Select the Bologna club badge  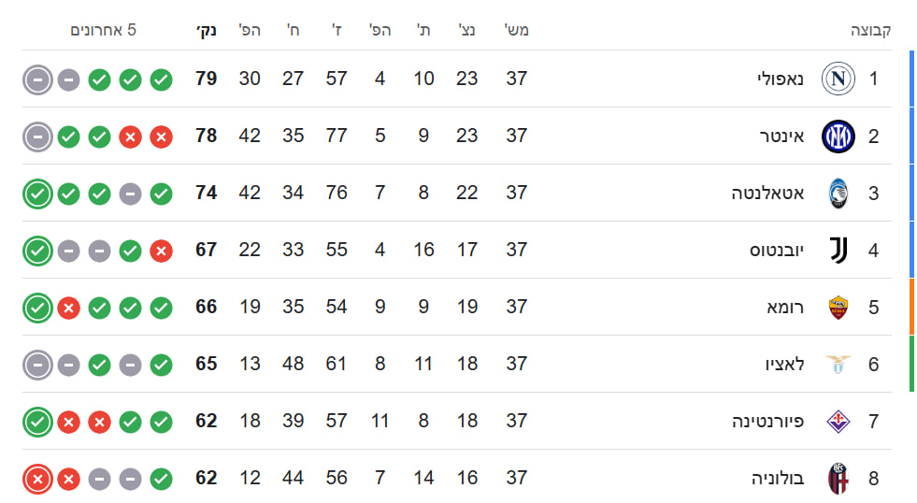tap(838, 479)
